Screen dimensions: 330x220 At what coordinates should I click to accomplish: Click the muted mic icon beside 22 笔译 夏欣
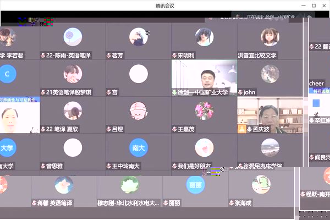click(43, 129)
